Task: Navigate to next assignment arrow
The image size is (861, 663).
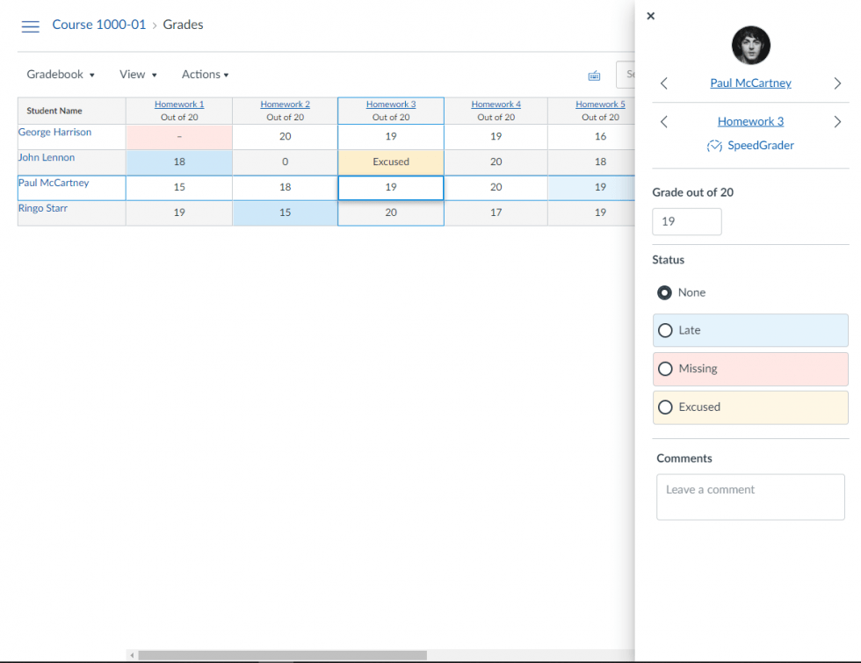Action: click(836, 121)
